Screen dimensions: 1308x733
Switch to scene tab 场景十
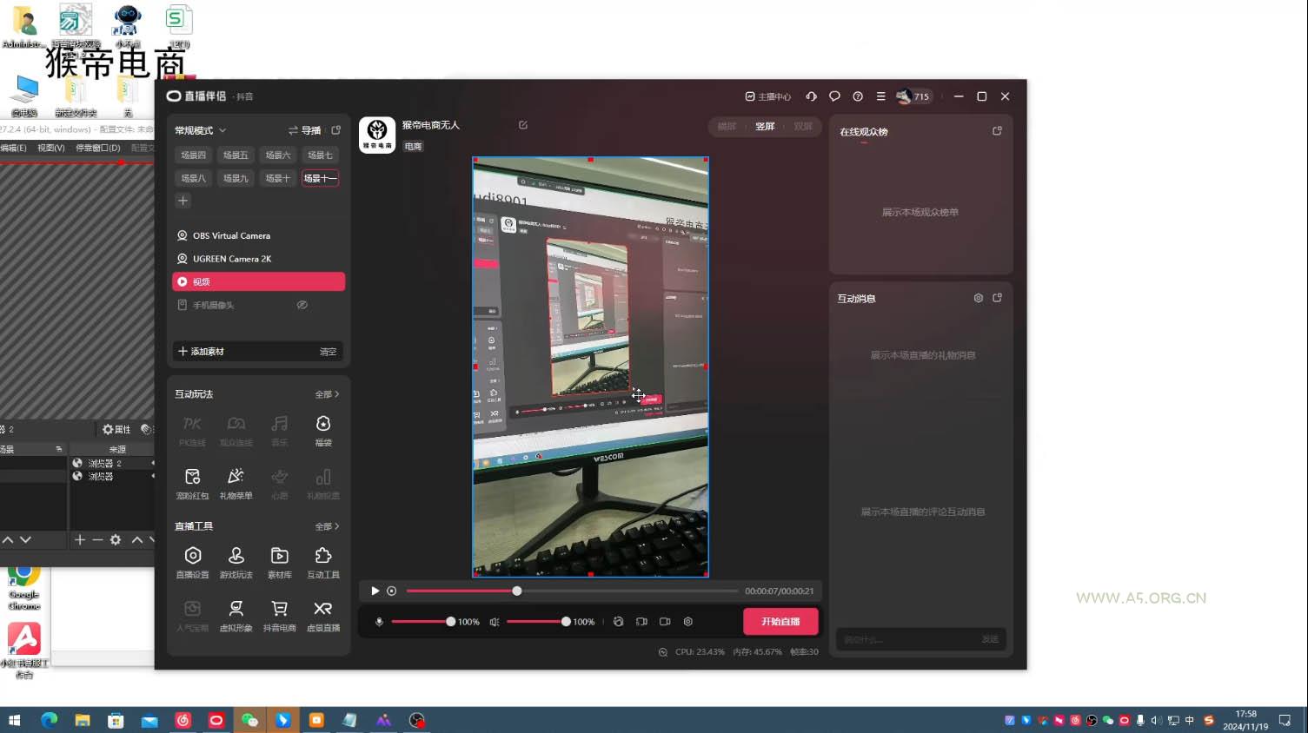[x=277, y=178]
